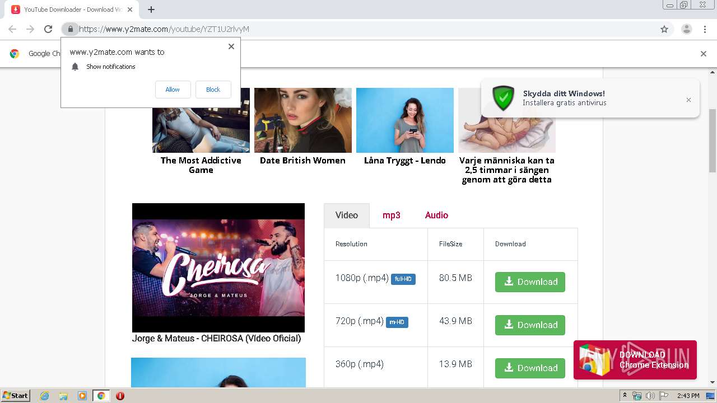Click the 13.9 MB file size

[x=455, y=364]
